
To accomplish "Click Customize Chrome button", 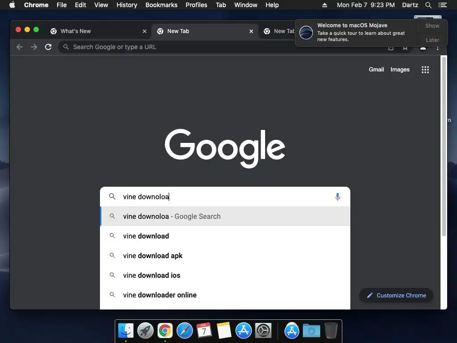I will (x=396, y=296).
